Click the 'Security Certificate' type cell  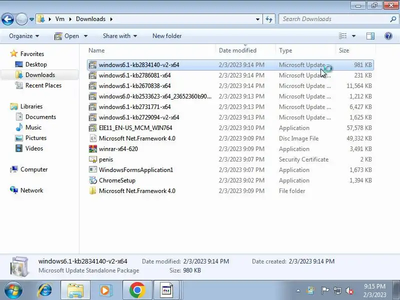303,159
